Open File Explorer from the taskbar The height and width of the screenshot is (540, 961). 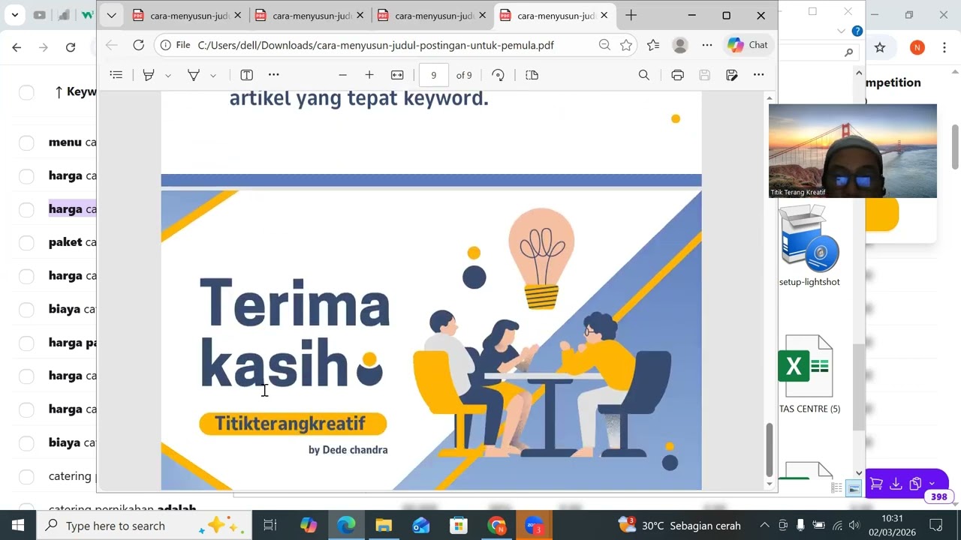[x=384, y=525]
